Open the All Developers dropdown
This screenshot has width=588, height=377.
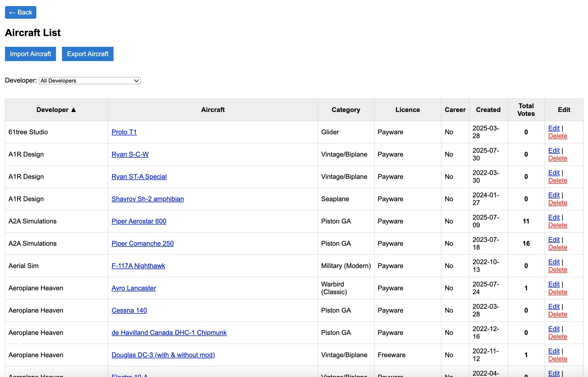coord(90,81)
